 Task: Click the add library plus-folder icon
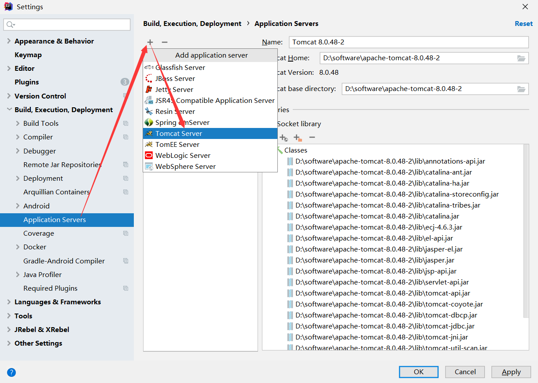[x=298, y=138]
